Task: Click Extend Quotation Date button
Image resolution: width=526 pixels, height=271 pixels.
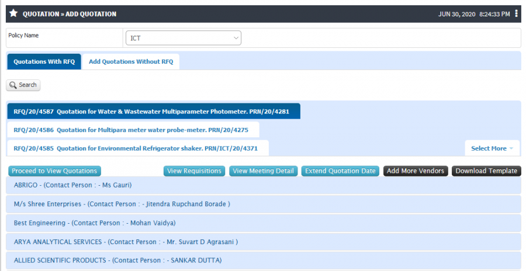Action: coord(340,171)
